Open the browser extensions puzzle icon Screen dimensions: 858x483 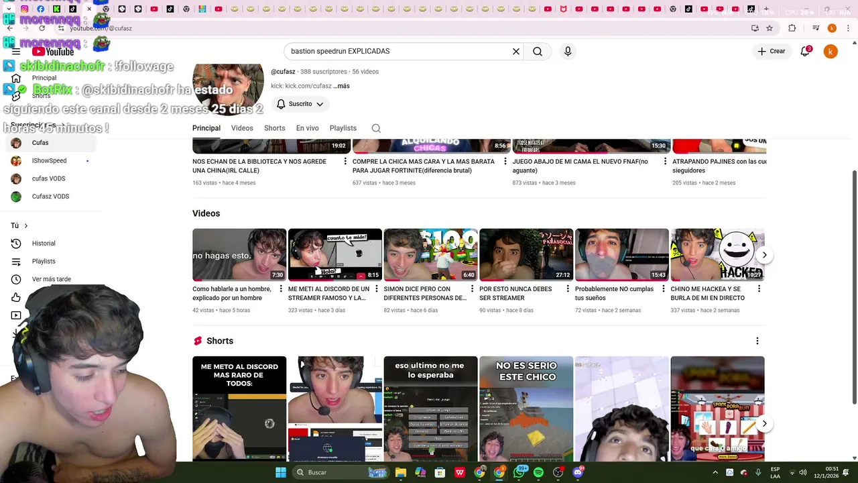[x=792, y=28]
